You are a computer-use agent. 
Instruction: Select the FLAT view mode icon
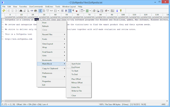[51, 11]
